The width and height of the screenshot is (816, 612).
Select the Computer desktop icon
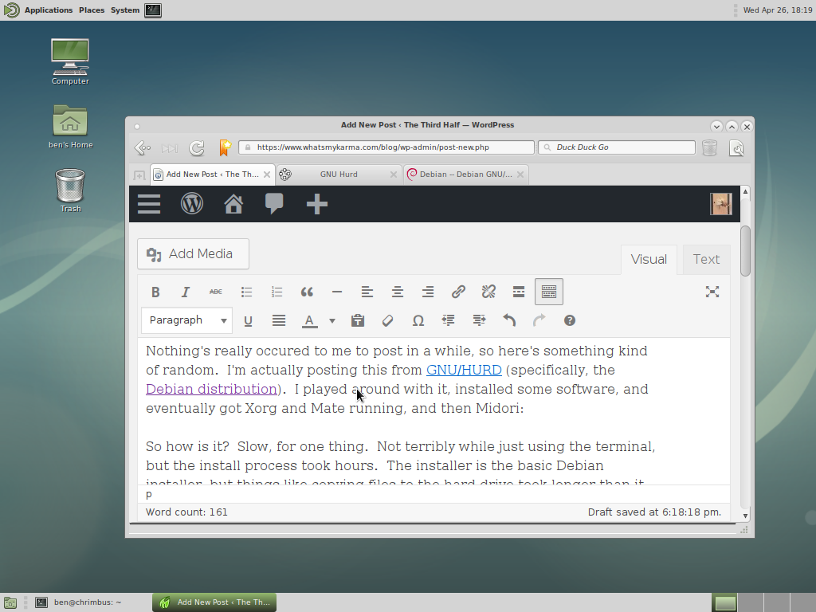tap(70, 61)
